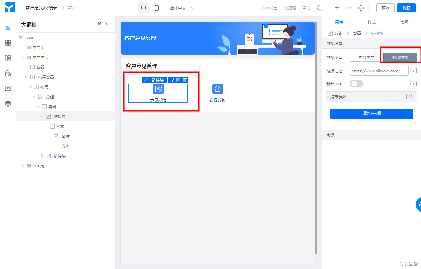The height and width of the screenshot is (269, 421).
Task: Pin the outline tree panel
Action: pos(100,24)
